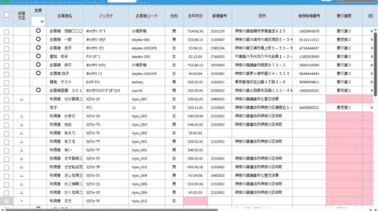Screen dimensions: 378x211
Task: Check the row checkbox for riyou_005
Action: pos(7,116)
